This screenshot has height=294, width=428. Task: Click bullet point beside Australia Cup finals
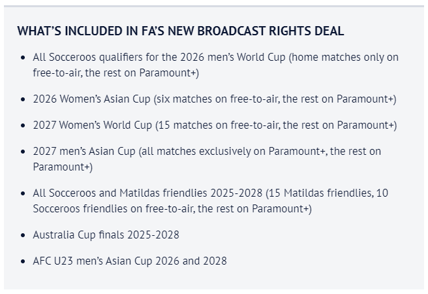(x=23, y=235)
